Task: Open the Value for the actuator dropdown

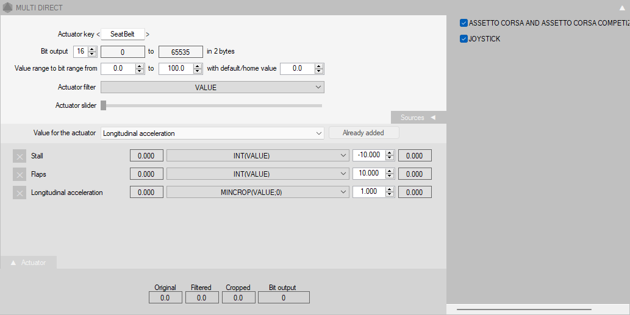Action: (x=212, y=133)
